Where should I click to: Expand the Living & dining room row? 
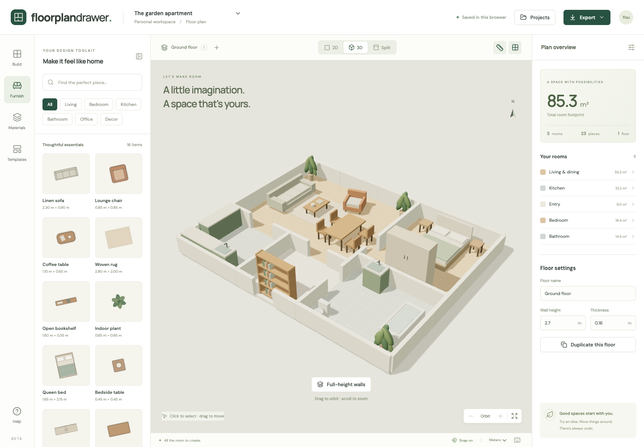[588, 172]
